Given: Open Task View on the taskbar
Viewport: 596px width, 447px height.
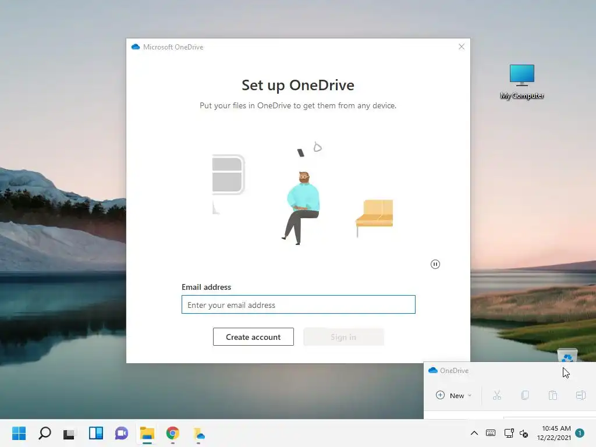Looking at the screenshot, I should tap(70, 433).
